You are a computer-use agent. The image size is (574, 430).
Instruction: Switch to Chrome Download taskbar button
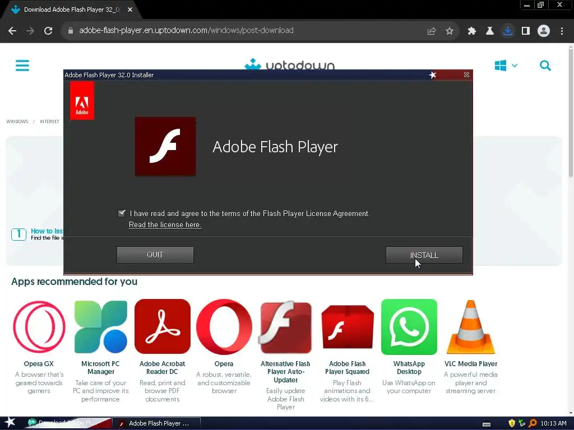coord(68,423)
